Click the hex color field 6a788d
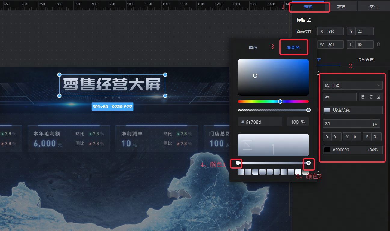 pyautogui.click(x=260, y=122)
